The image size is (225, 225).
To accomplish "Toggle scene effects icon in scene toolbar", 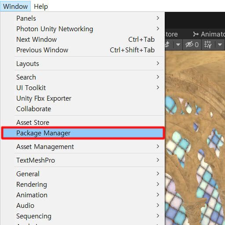I will click(x=167, y=44).
